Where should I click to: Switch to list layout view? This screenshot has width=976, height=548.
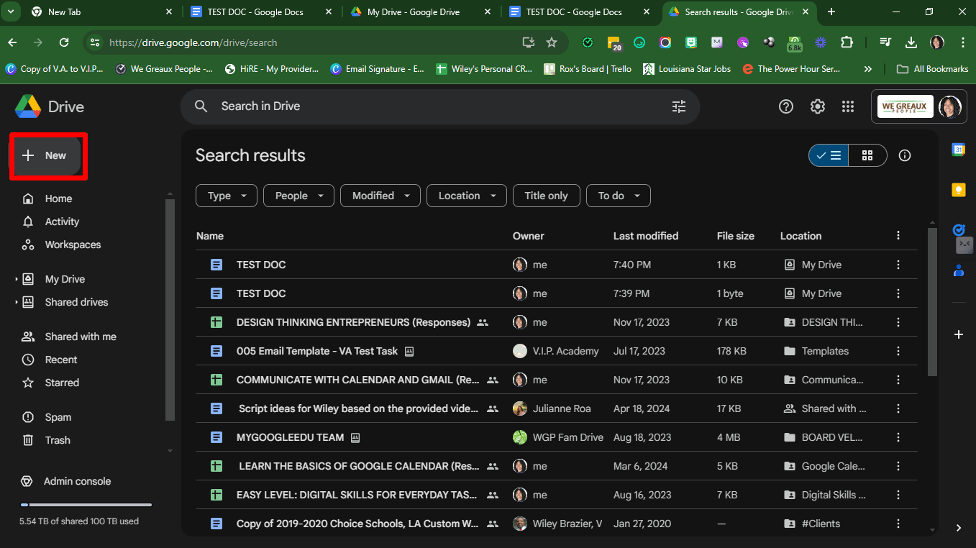(829, 155)
